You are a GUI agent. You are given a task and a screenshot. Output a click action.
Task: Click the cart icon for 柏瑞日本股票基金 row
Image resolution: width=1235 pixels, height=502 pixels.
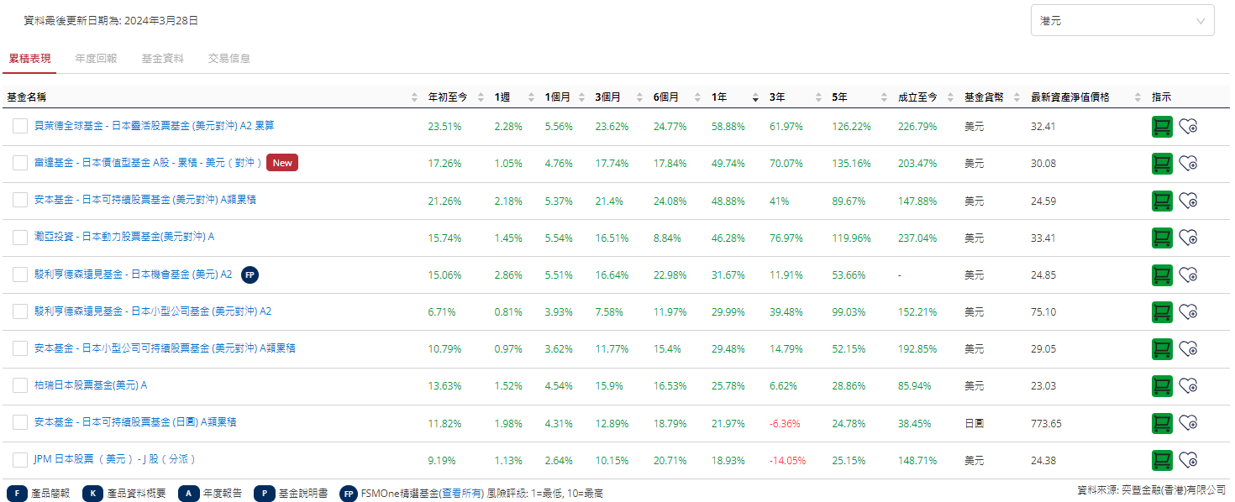(x=1162, y=385)
